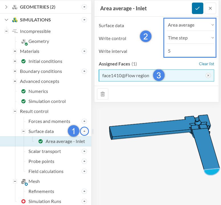
Task: Click the plus icon beside SIMULATIONS
Action: (x=84, y=20)
